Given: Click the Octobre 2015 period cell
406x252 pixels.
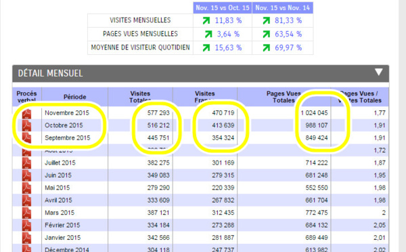Looking at the screenshot, I should coord(64,125).
